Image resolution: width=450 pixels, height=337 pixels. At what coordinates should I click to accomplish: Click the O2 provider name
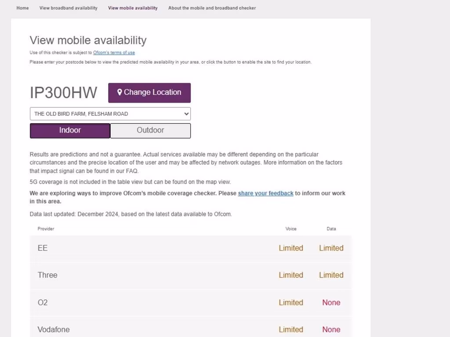tap(43, 302)
